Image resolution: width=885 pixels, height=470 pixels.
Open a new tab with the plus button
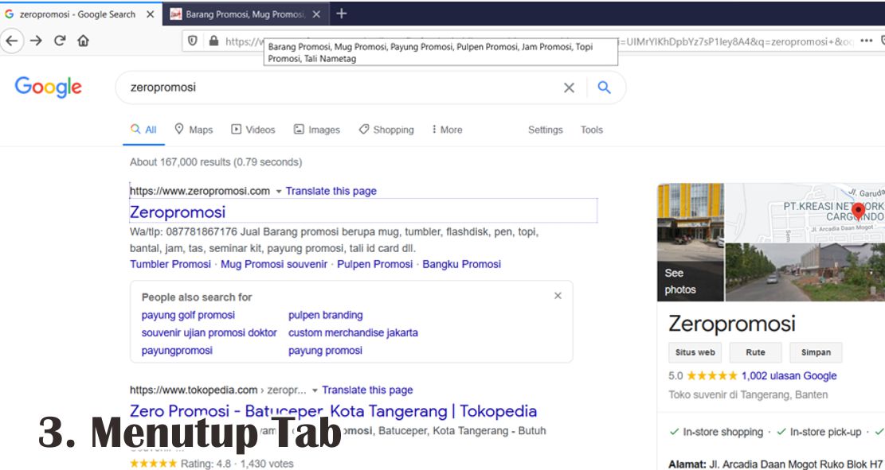[342, 14]
